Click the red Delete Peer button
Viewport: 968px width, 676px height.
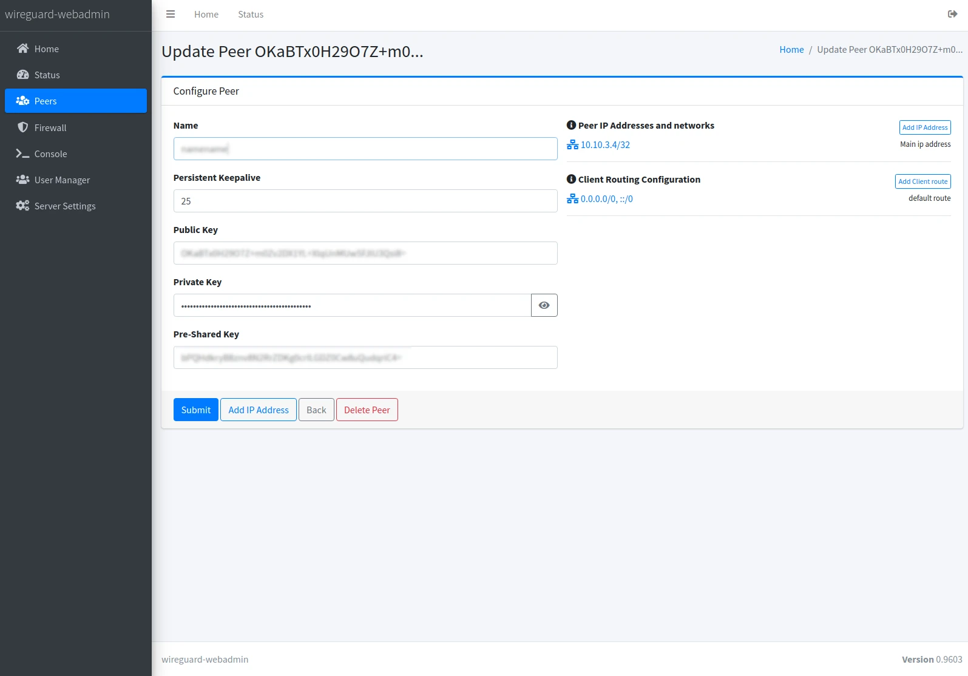[367, 410]
